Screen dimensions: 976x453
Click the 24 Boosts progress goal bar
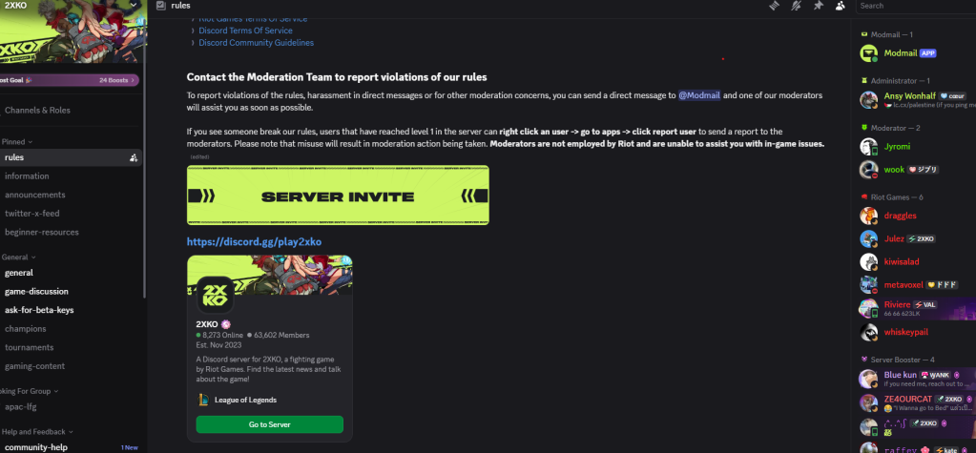coord(70,80)
